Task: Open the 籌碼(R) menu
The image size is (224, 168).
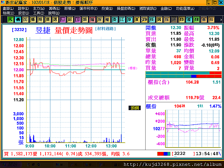Action: 55,9
